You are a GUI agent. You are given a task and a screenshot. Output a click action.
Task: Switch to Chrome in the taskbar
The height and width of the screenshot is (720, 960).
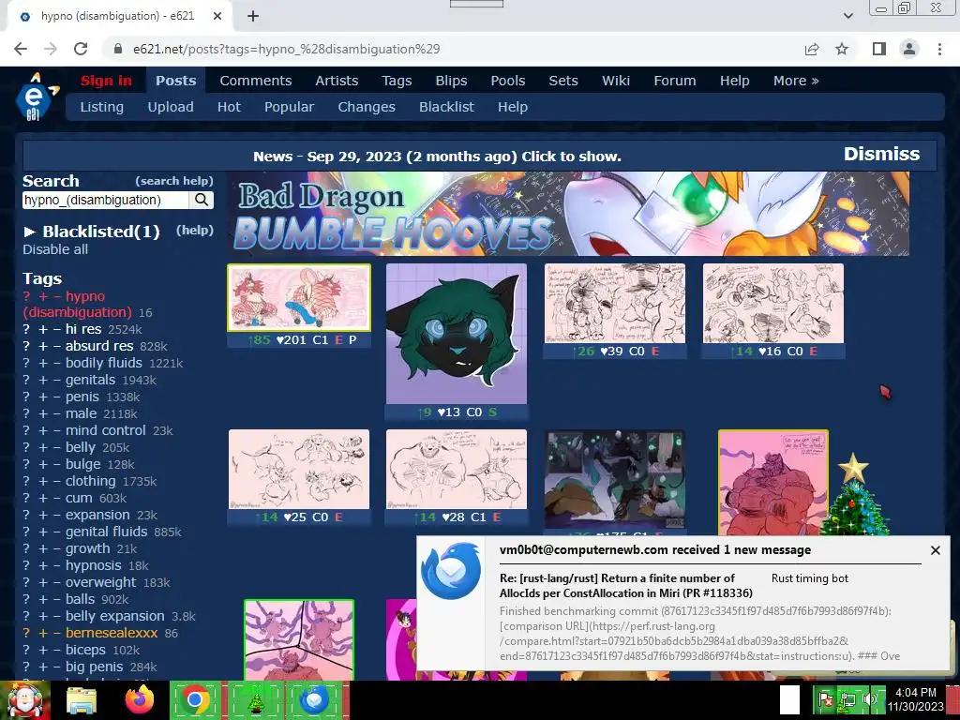tap(195, 700)
